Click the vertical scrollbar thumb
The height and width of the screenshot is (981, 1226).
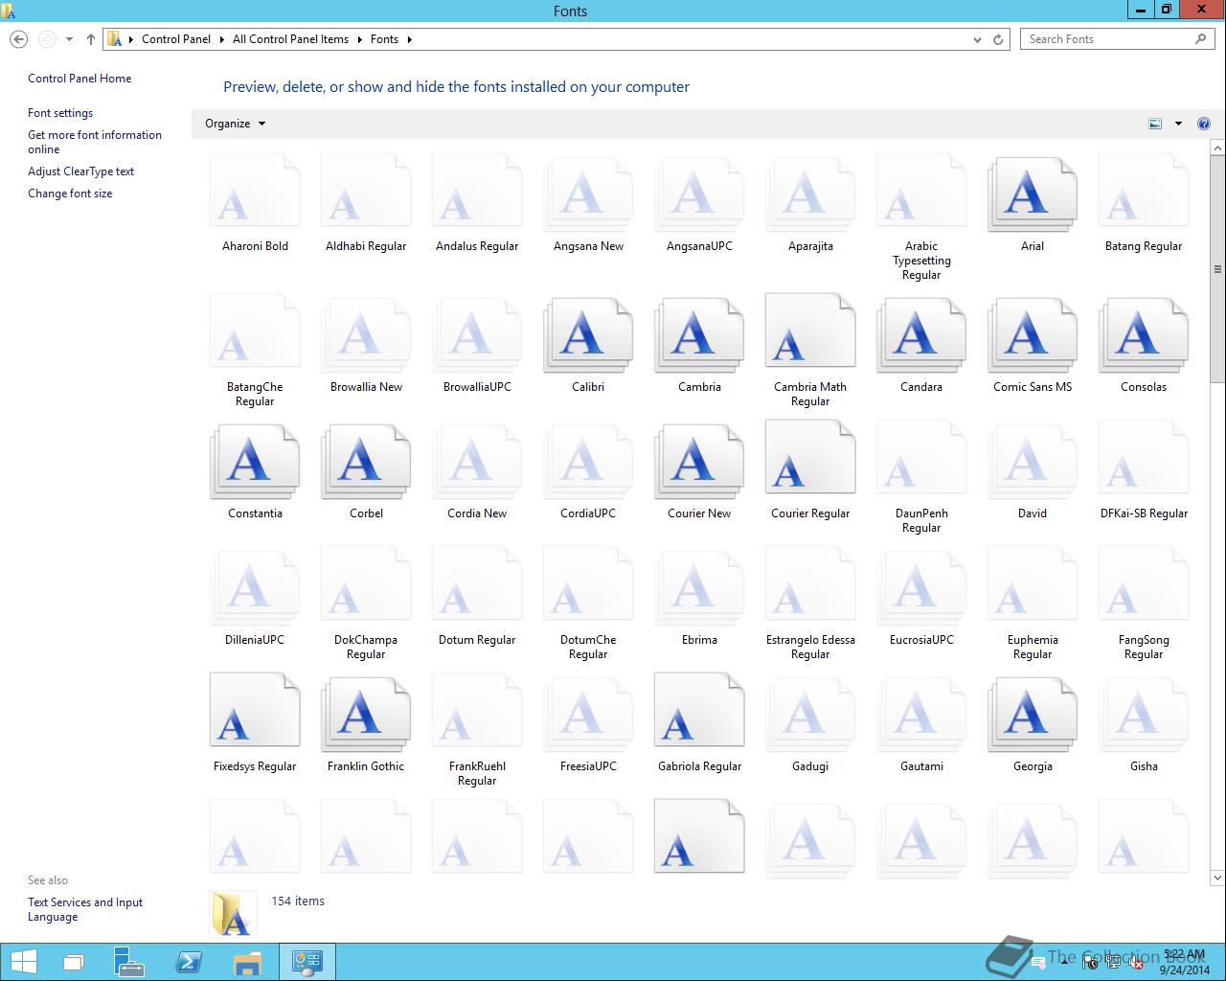[1218, 269]
